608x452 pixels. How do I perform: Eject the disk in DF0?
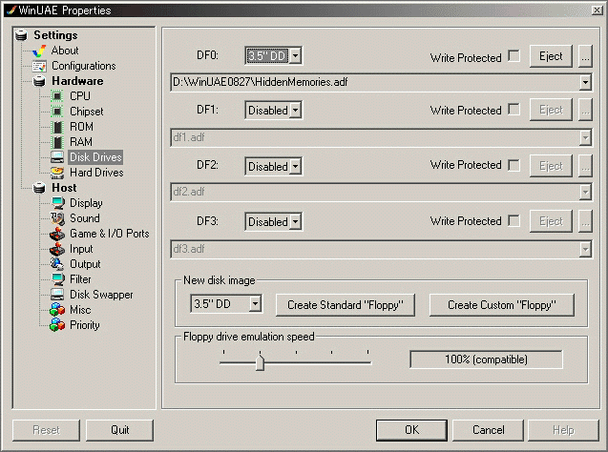pyautogui.click(x=551, y=56)
